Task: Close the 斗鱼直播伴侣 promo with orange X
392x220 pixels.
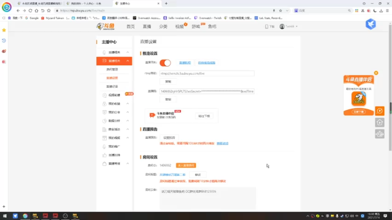Action: (x=376, y=73)
